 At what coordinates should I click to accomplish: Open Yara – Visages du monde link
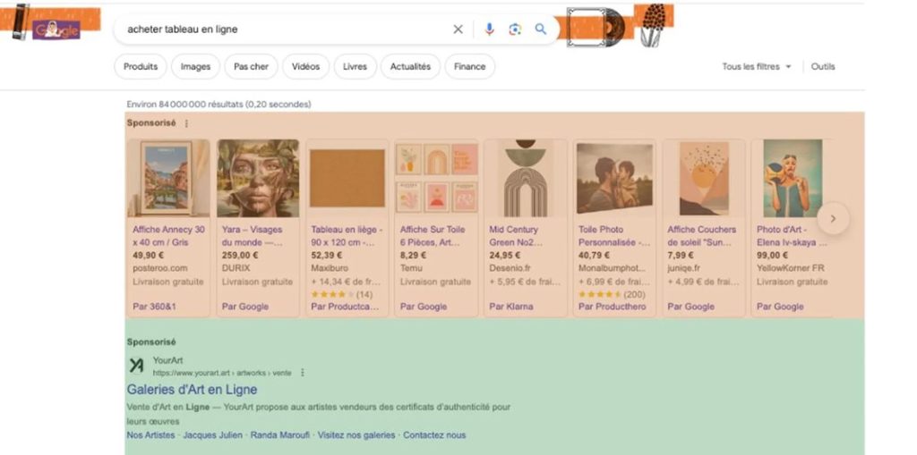coord(252,236)
